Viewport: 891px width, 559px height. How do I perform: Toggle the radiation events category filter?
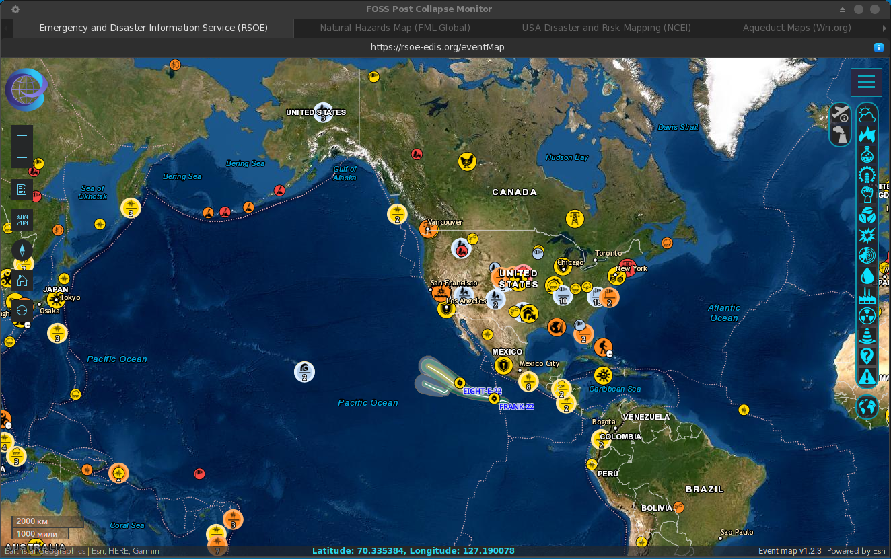coord(867,315)
